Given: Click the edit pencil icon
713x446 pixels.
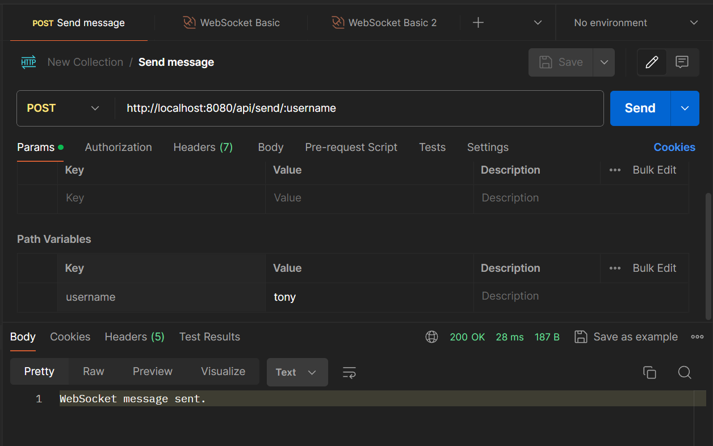Looking at the screenshot, I should (652, 62).
